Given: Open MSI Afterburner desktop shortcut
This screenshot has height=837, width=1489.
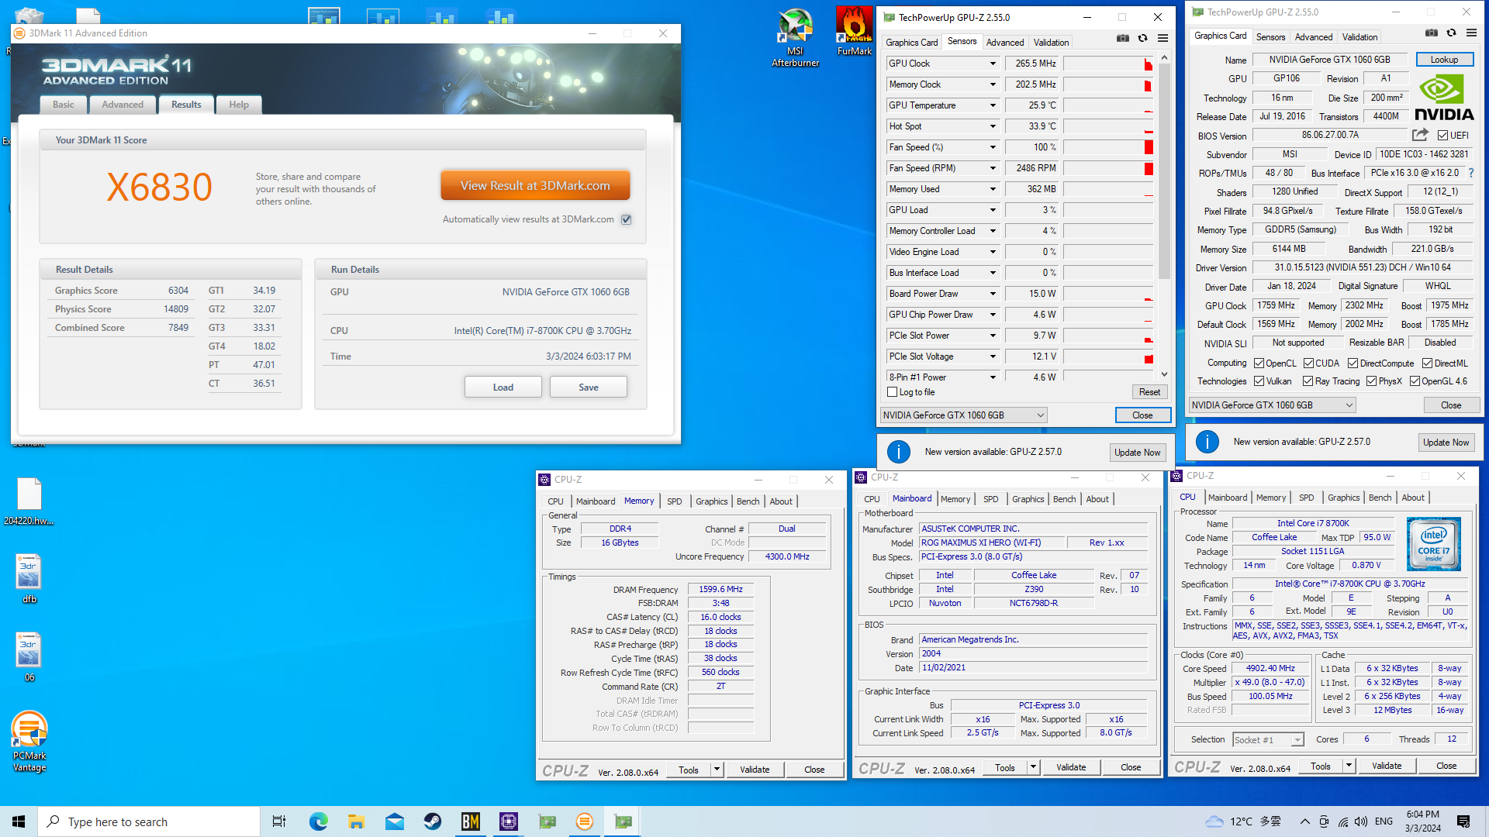Looking at the screenshot, I should coord(795,38).
